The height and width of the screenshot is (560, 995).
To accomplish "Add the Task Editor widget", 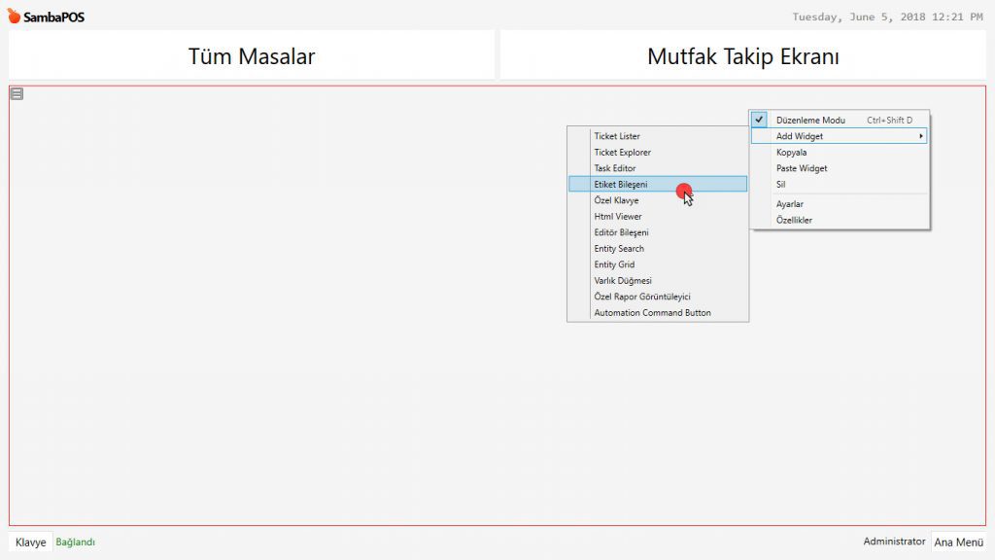I will (615, 168).
